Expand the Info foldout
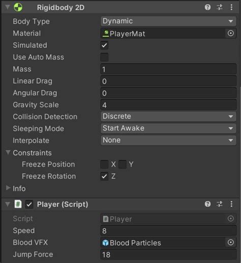 [8, 188]
